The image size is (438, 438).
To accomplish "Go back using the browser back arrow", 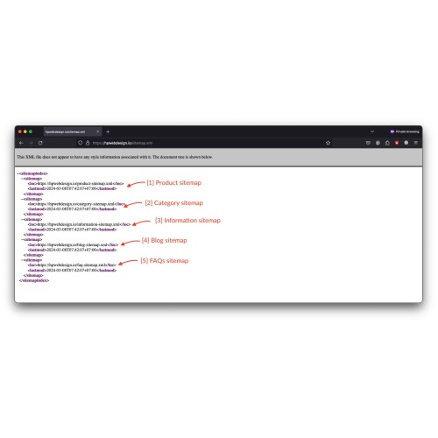I will point(21,143).
